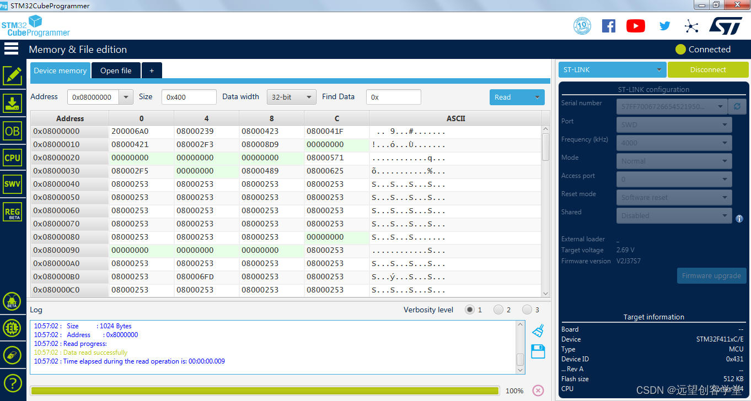This screenshot has height=401, width=751.
Task: Open the ST Facebook page icon
Action: [609, 26]
